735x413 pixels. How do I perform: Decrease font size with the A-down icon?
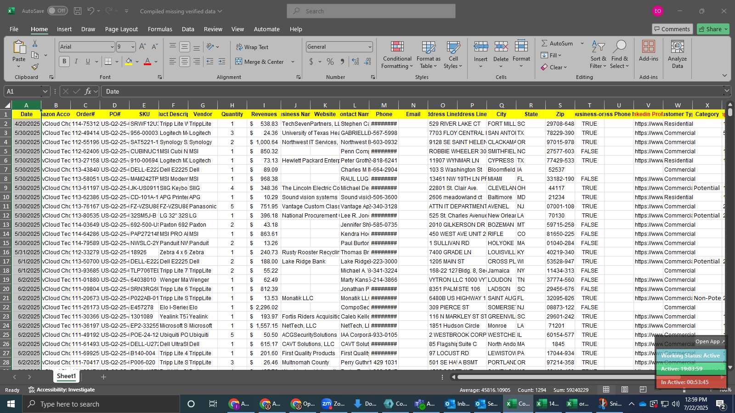point(154,47)
